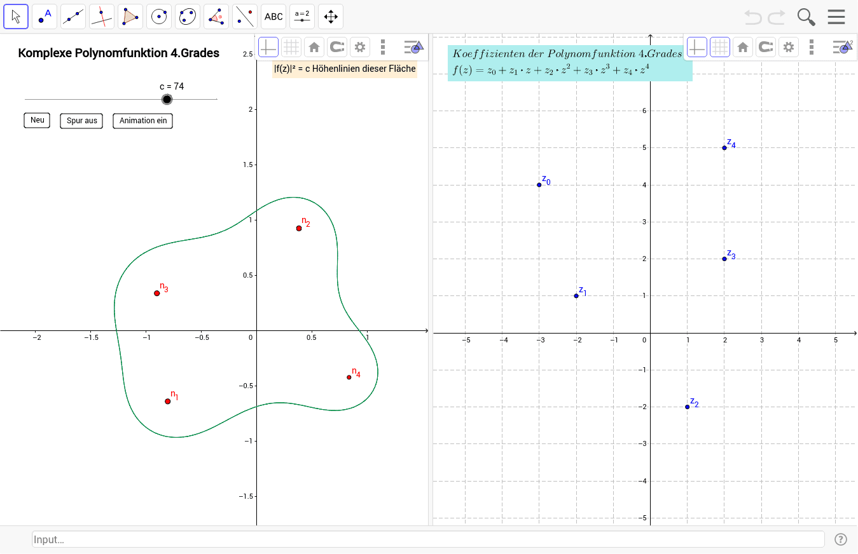Select the Angle tool
858x554 pixels.
216,17
